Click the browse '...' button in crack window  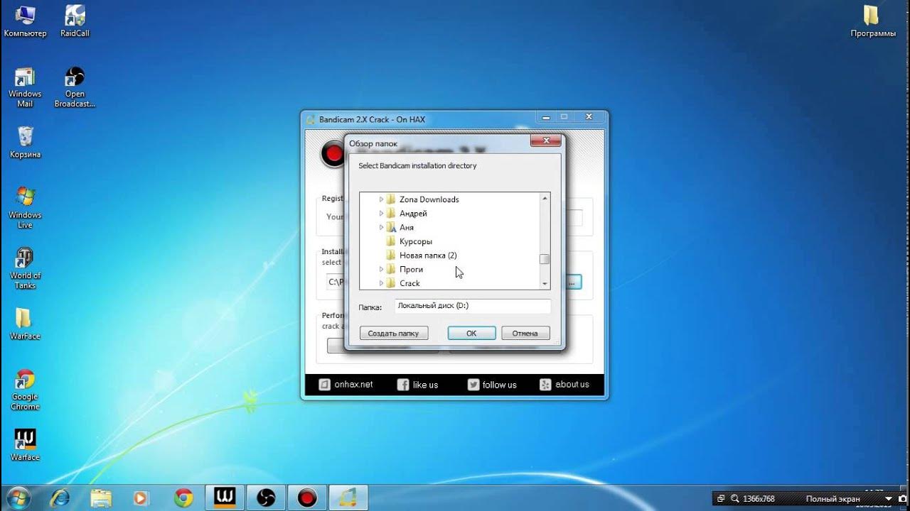pyautogui.click(x=573, y=282)
